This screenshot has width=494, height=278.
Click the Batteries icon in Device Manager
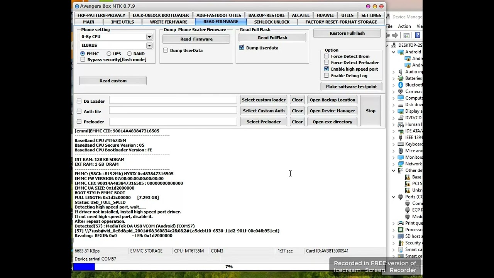401,78
